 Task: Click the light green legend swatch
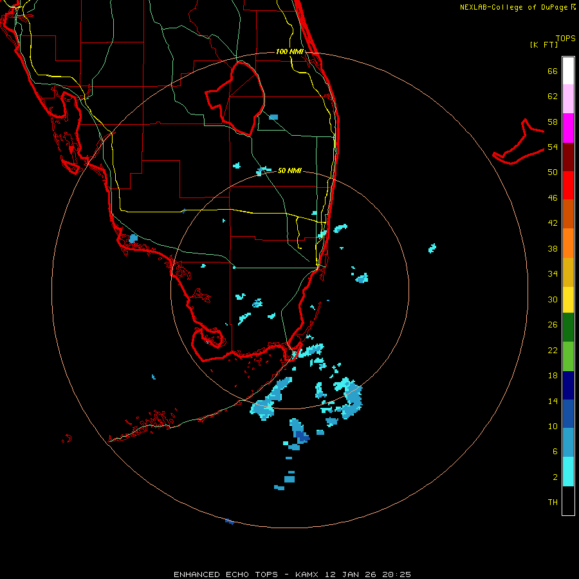(568, 356)
